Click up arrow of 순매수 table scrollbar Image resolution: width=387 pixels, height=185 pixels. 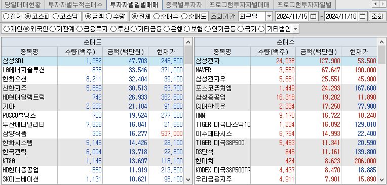point(381,42)
